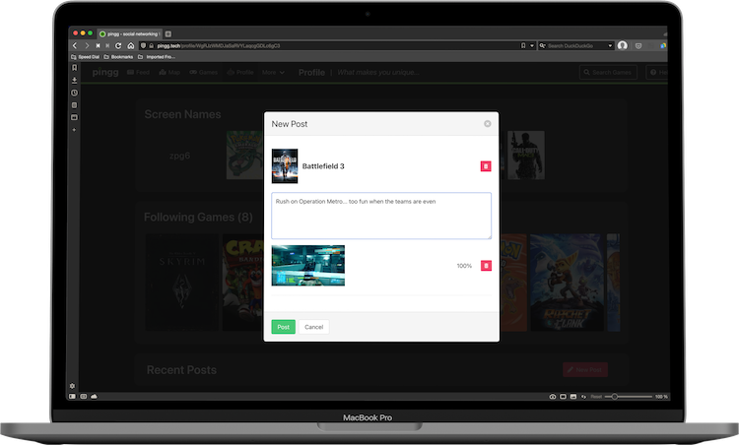
Task: Reload the current page
Action: pos(118,45)
